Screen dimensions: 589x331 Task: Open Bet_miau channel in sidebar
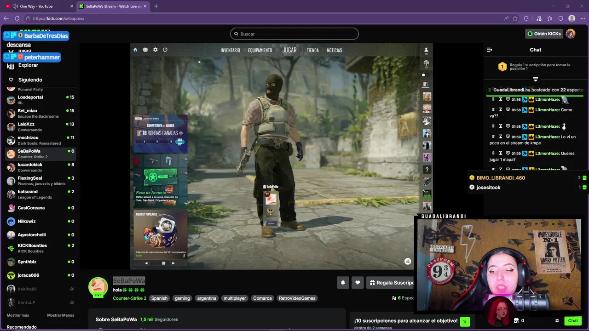point(40,113)
